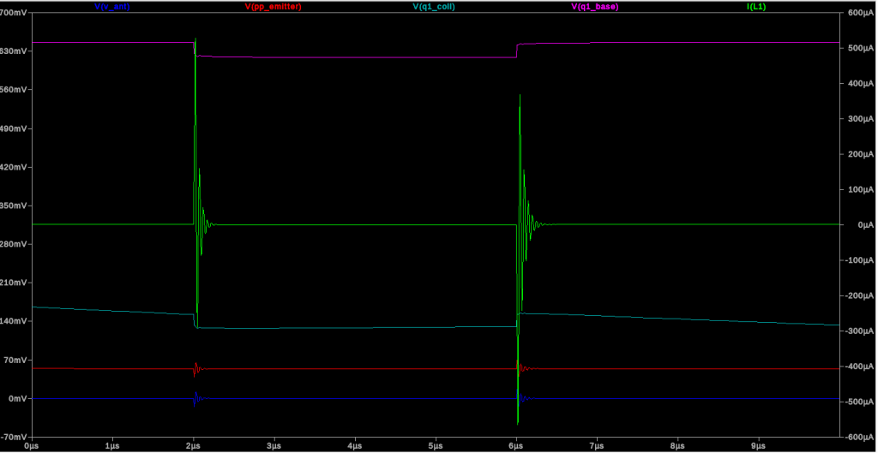Select the 70mV left axis tick
Screen dimensions: 878x453
click(x=17, y=361)
